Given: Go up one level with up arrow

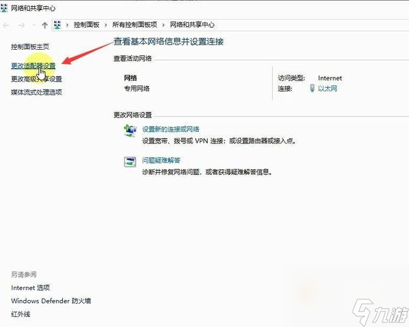Looking at the screenshot, I should click(45, 25).
